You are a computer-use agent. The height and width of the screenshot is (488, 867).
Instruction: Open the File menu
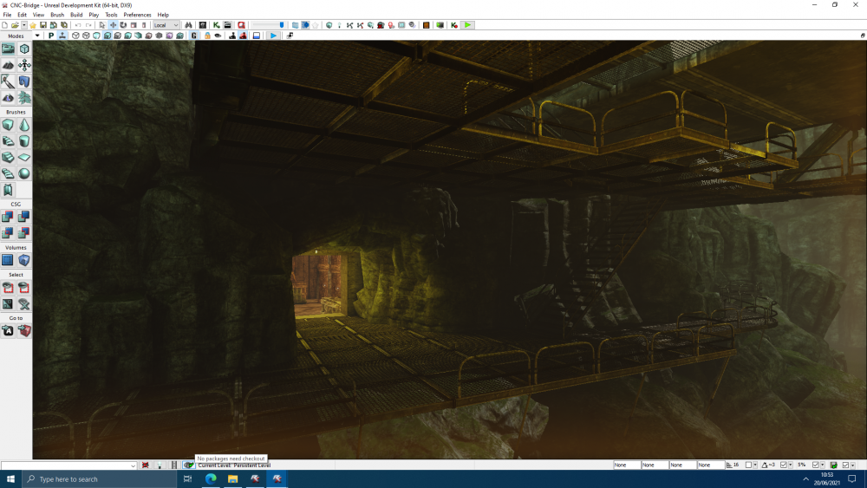point(7,15)
